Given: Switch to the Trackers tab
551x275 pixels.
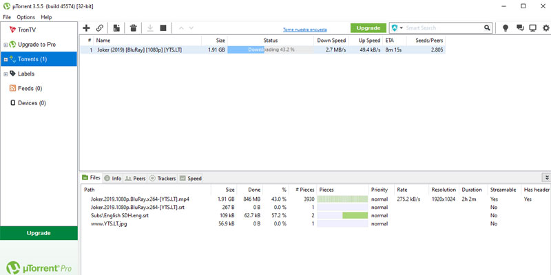Looking at the screenshot, I should pyautogui.click(x=163, y=178).
